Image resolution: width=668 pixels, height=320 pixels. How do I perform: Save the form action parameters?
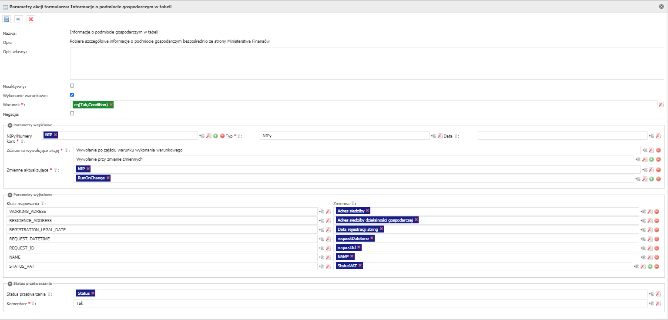pyautogui.click(x=7, y=19)
